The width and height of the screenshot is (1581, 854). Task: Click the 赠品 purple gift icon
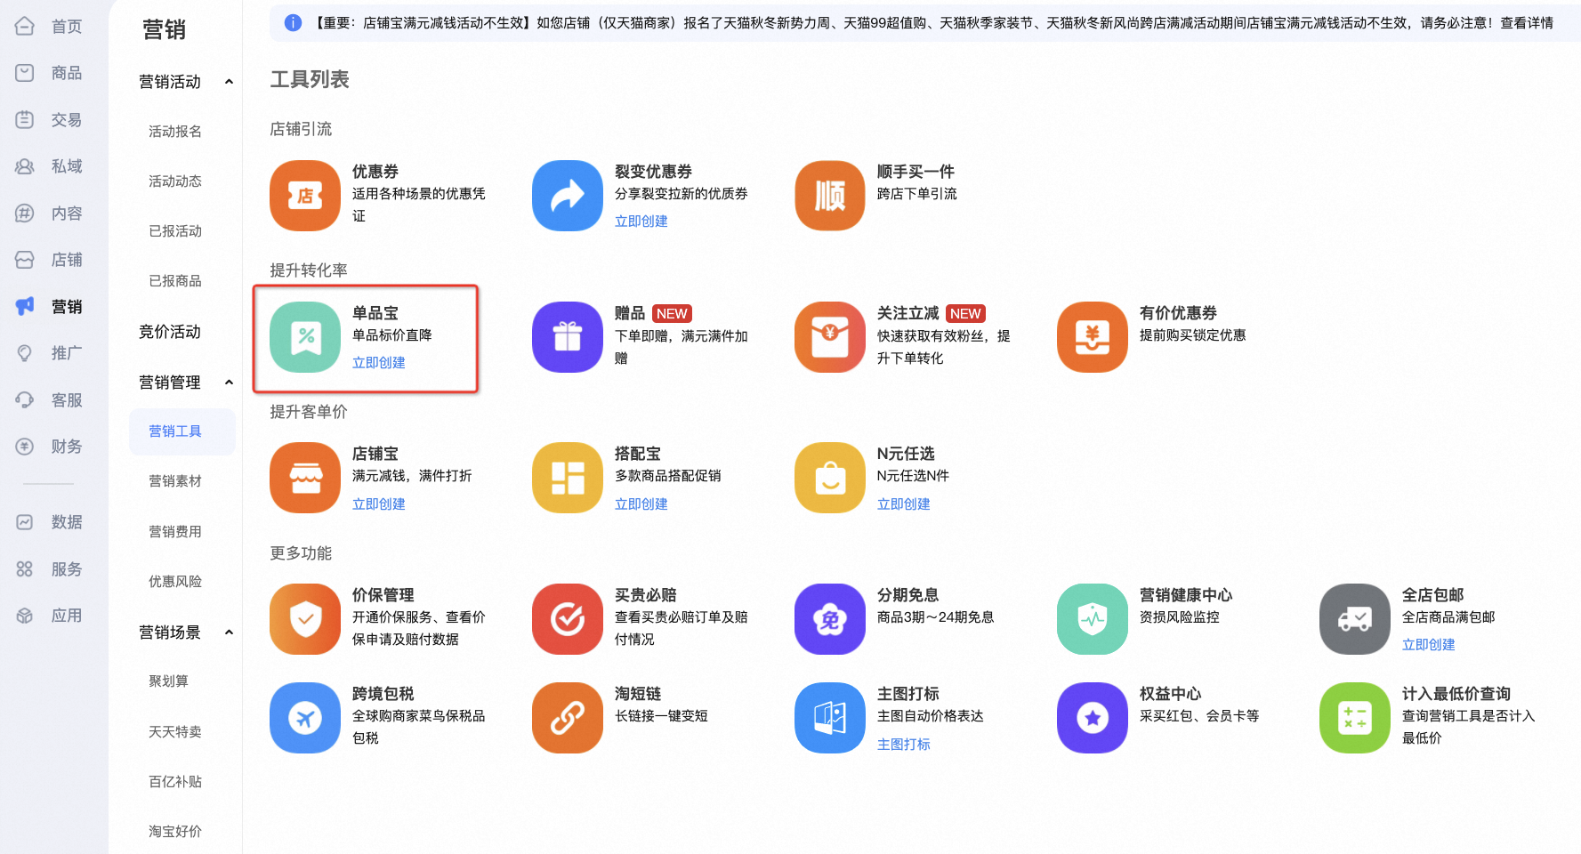(x=568, y=337)
